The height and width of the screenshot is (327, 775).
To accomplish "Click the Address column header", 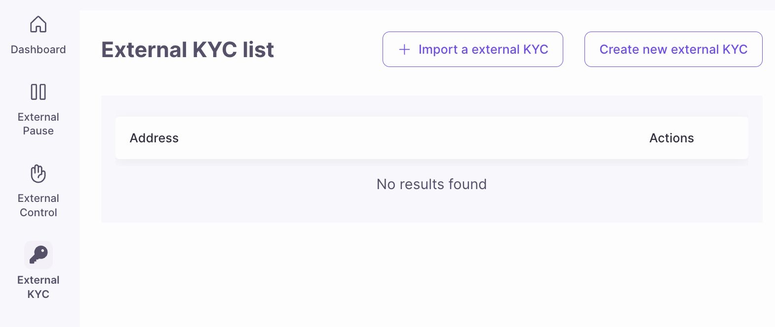I will [154, 138].
